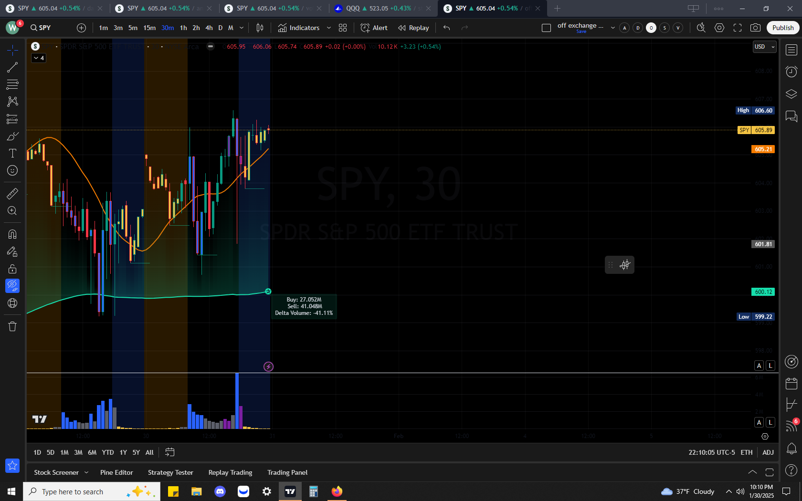Image resolution: width=802 pixels, height=501 pixels.
Task: Select the 5Y date range
Action: pos(136,452)
